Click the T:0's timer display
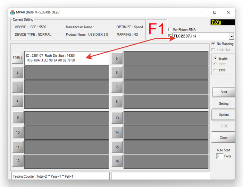243x187 pixels. [x=223, y=22]
